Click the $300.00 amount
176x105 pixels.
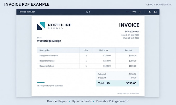click(x=133, y=56)
